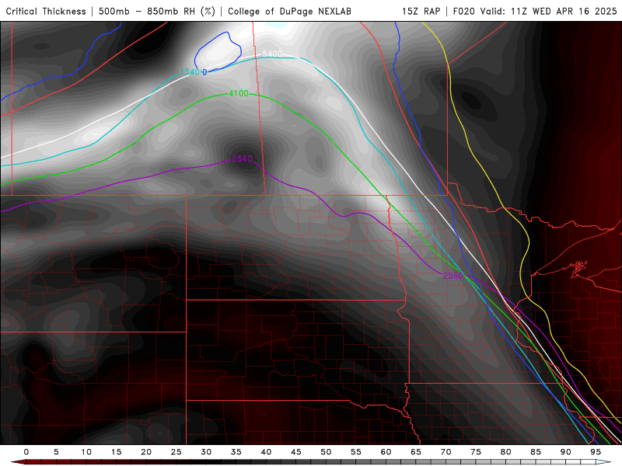
Task: Click the "35" value on the colorbar
Action: 236,452
